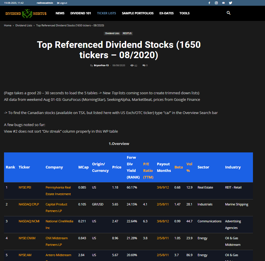Sort by Sector column header
Image resolution: width=265 pixels, height=261 pixels.
point(203,167)
